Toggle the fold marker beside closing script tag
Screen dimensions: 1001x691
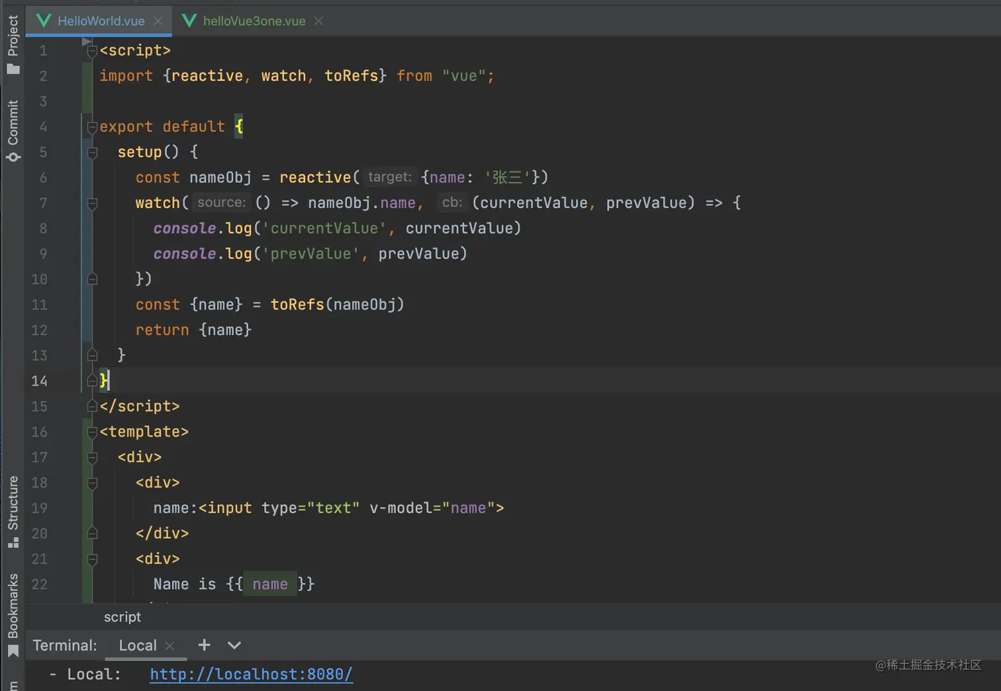tap(93, 406)
